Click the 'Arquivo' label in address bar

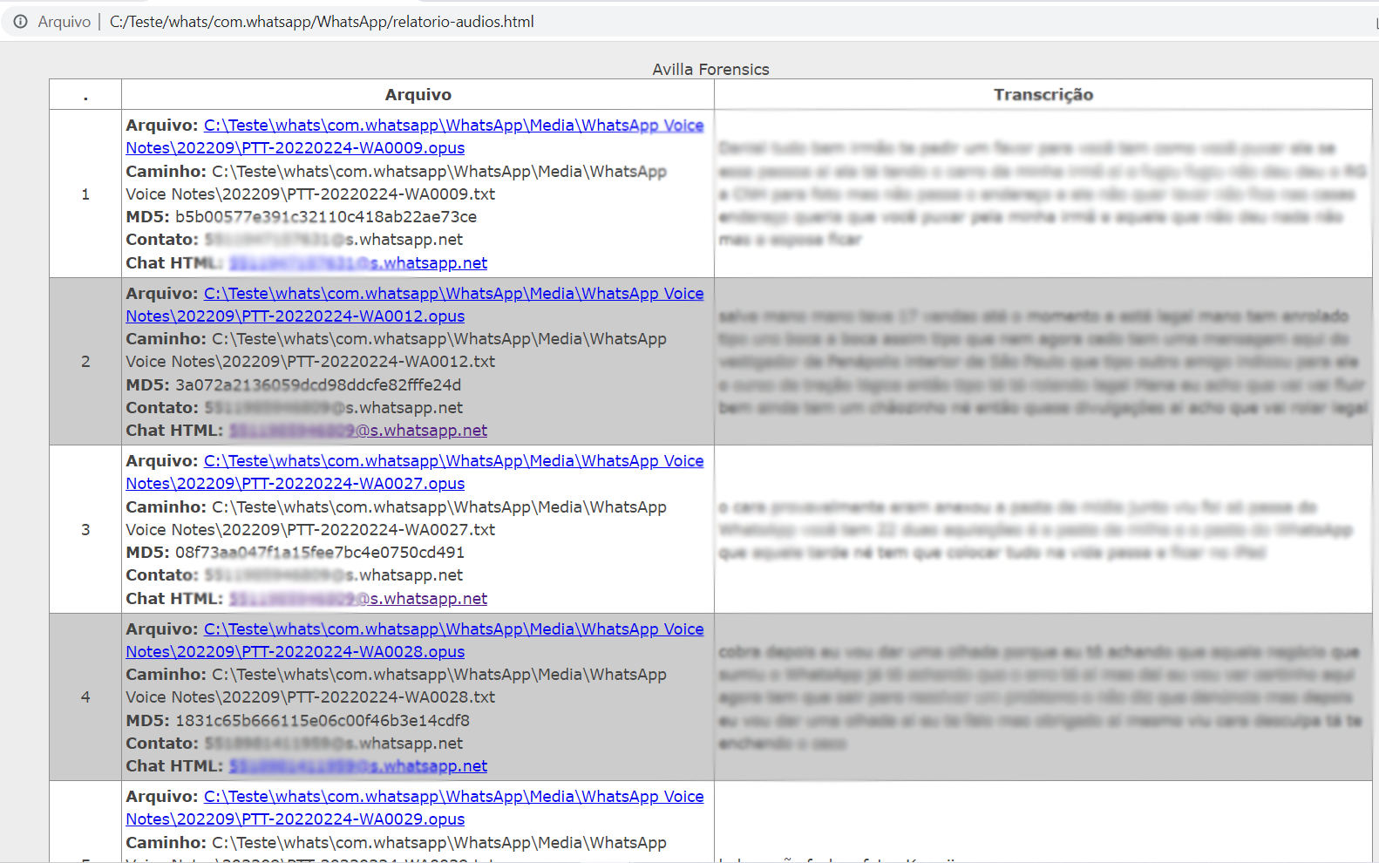tap(65, 22)
